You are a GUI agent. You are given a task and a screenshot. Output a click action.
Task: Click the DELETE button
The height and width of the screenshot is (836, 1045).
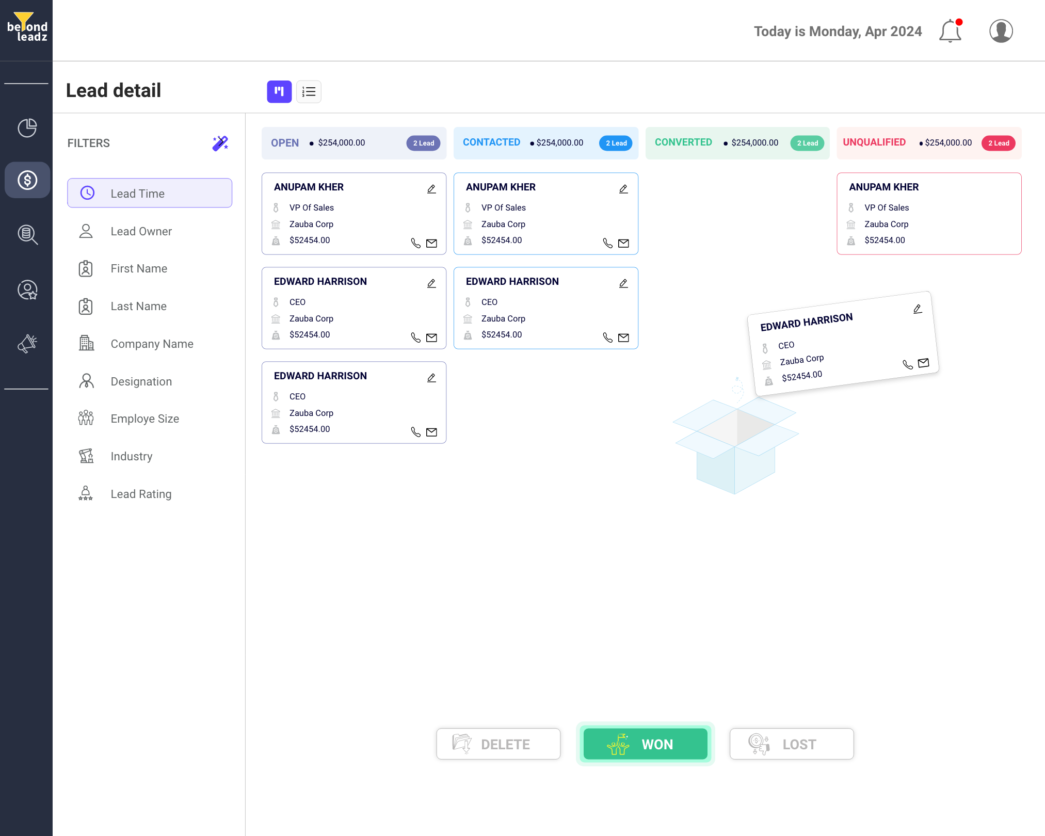pyautogui.click(x=498, y=744)
